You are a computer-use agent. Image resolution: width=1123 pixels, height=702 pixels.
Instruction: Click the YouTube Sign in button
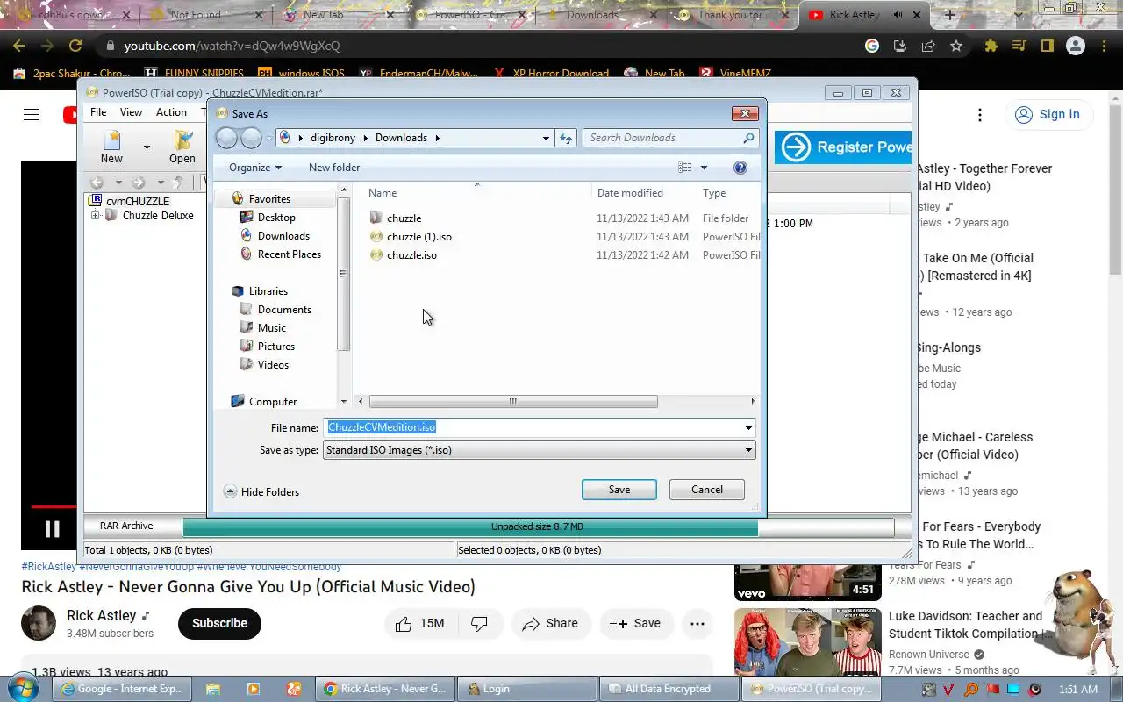click(x=1047, y=114)
